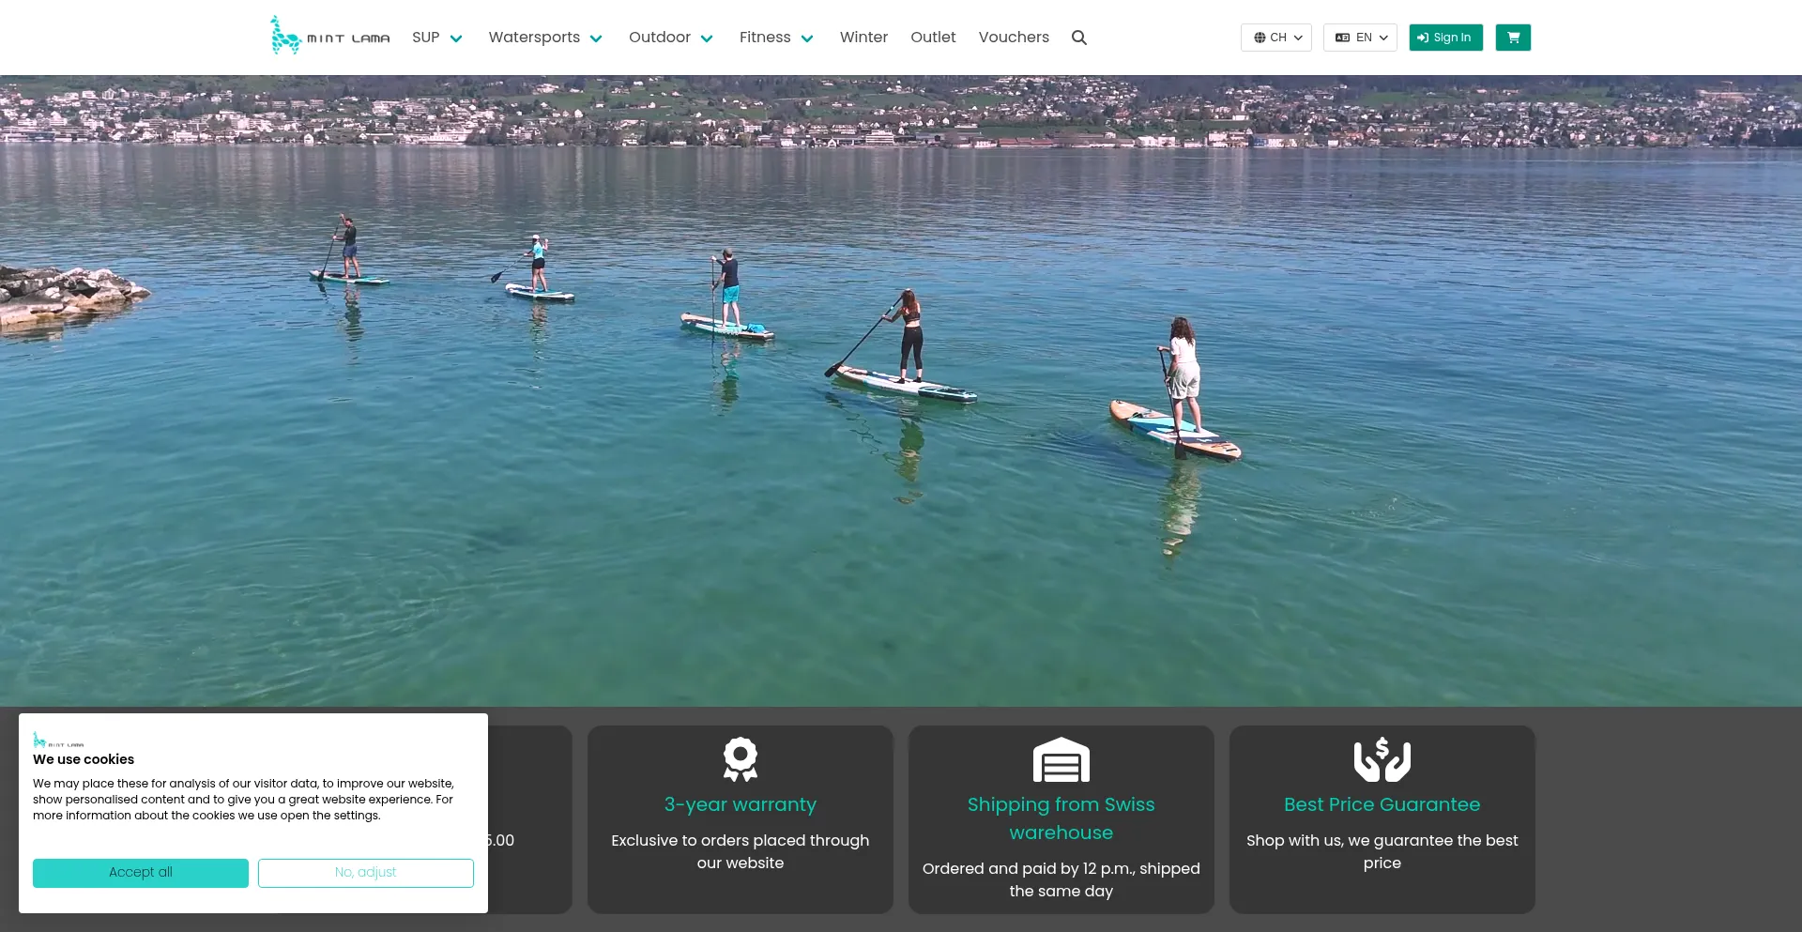Expand the Fitness menu chevron
Image resolution: width=1802 pixels, height=932 pixels.
pos(807,38)
